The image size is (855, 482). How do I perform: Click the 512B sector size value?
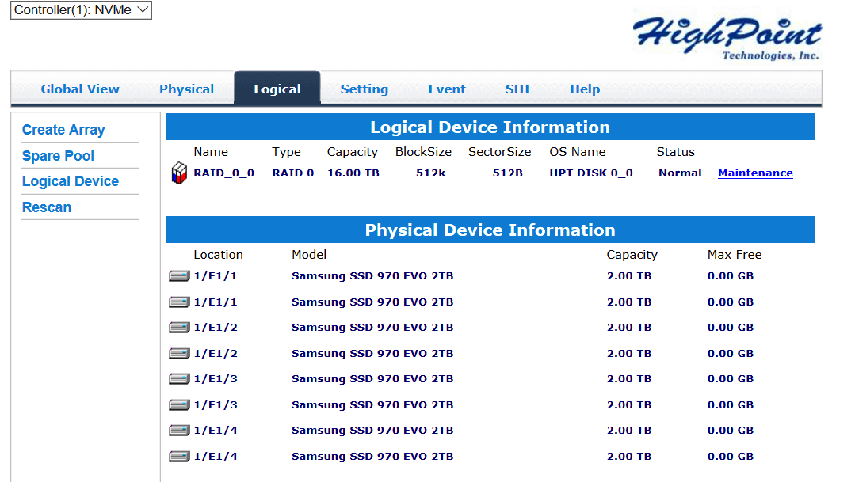(508, 173)
